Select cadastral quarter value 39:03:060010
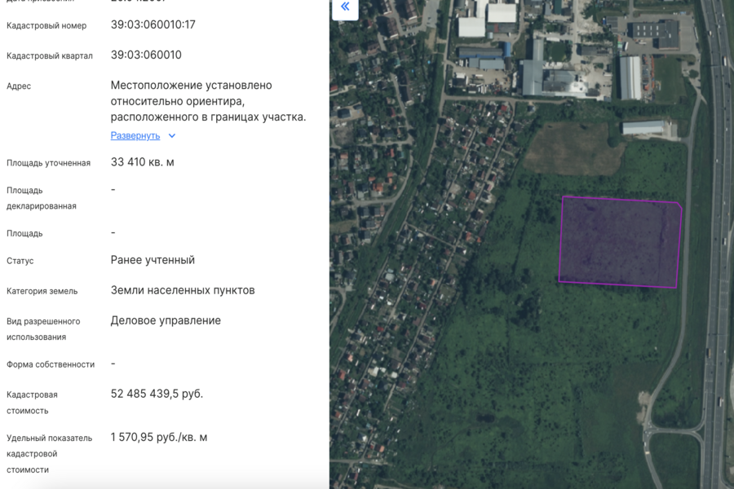Viewport: 734px width, 489px height. pos(146,55)
